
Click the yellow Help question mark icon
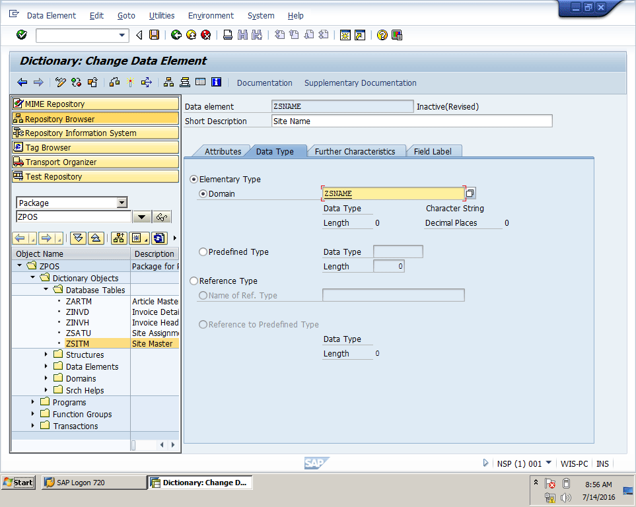[x=382, y=35]
